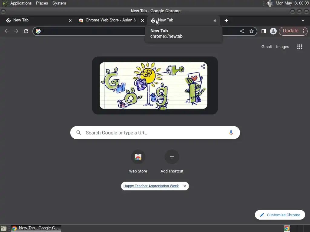Expand the tab search dropdown chevron
310x232 pixels.
(x=303, y=21)
